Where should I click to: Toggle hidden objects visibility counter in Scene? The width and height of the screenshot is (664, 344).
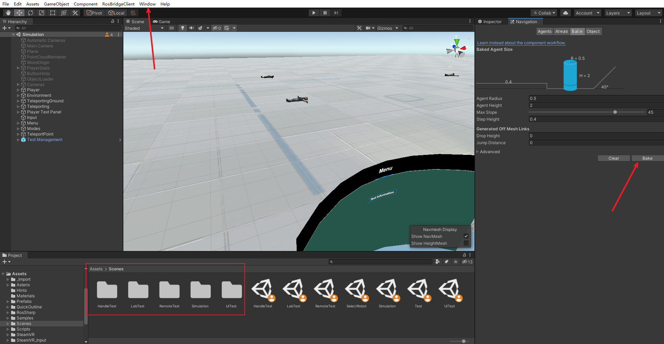(217, 28)
